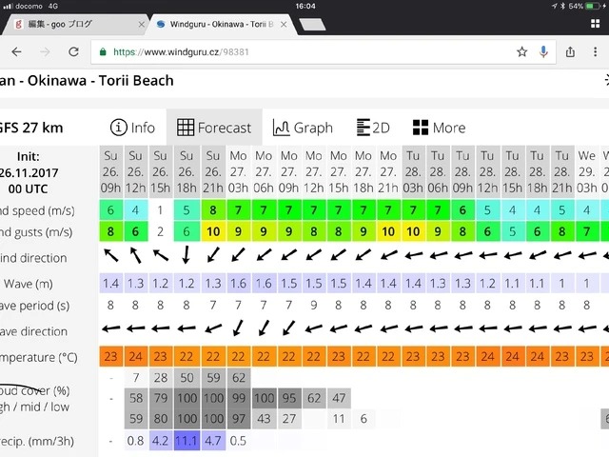
Task: Reload the Windguru page
Action: [x=71, y=51]
